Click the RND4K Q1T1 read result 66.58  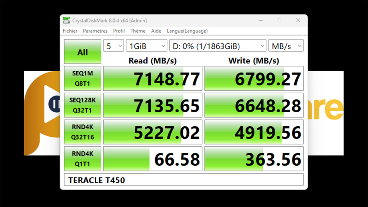point(153,159)
